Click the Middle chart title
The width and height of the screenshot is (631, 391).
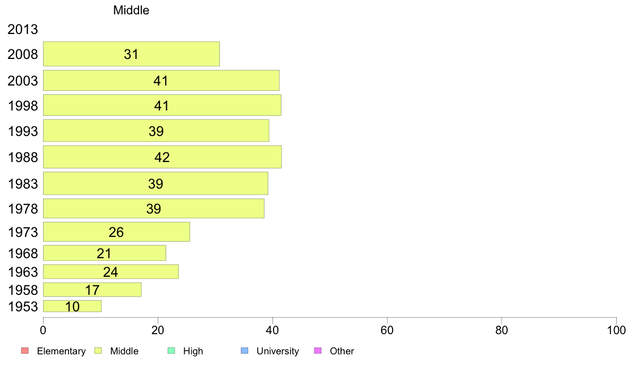click(131, 10)
